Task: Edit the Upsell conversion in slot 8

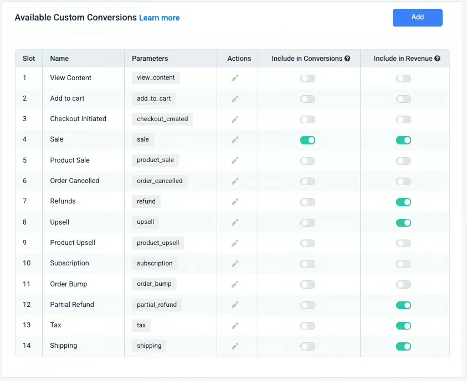Action: [235, 223]
